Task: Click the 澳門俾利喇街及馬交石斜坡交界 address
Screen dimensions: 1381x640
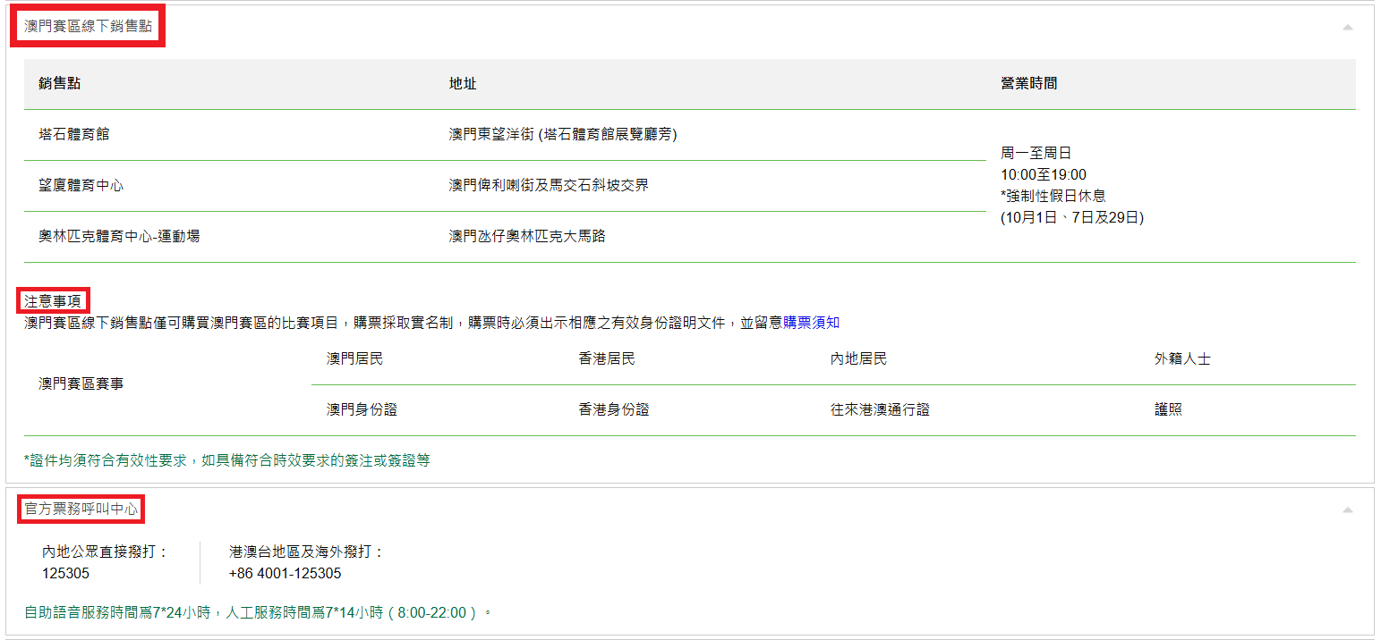Action: click(x=549, y=185)
